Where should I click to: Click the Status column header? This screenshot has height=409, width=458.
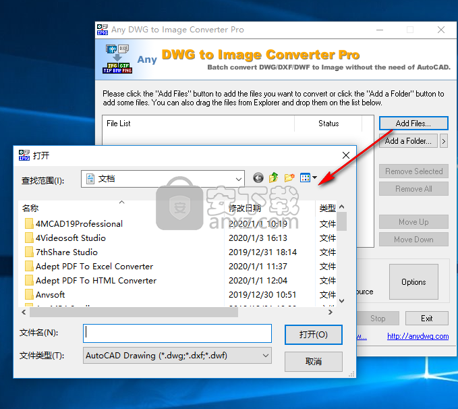[328, 124]
